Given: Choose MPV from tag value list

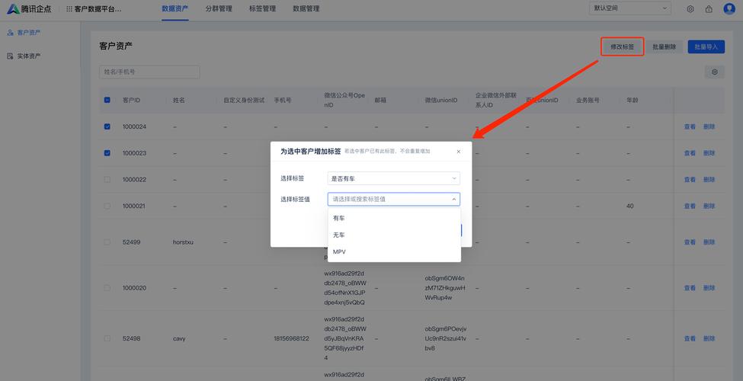Looking at the screenshot, I should (394, 251).
